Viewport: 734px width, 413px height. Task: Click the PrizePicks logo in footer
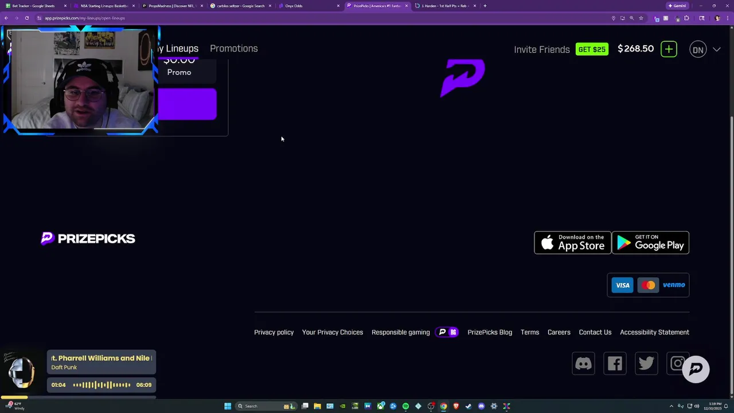click(88, 239)
